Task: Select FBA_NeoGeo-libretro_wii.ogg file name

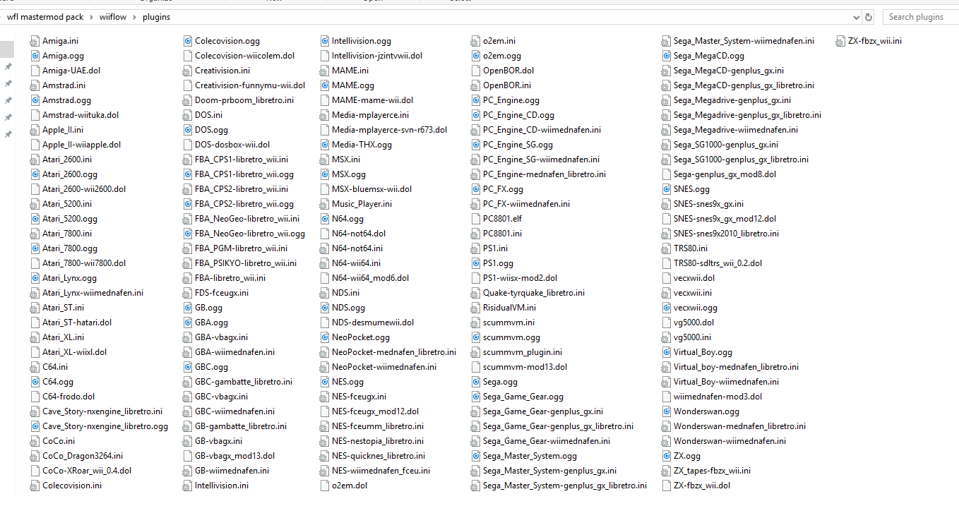Action: point(250,234)
